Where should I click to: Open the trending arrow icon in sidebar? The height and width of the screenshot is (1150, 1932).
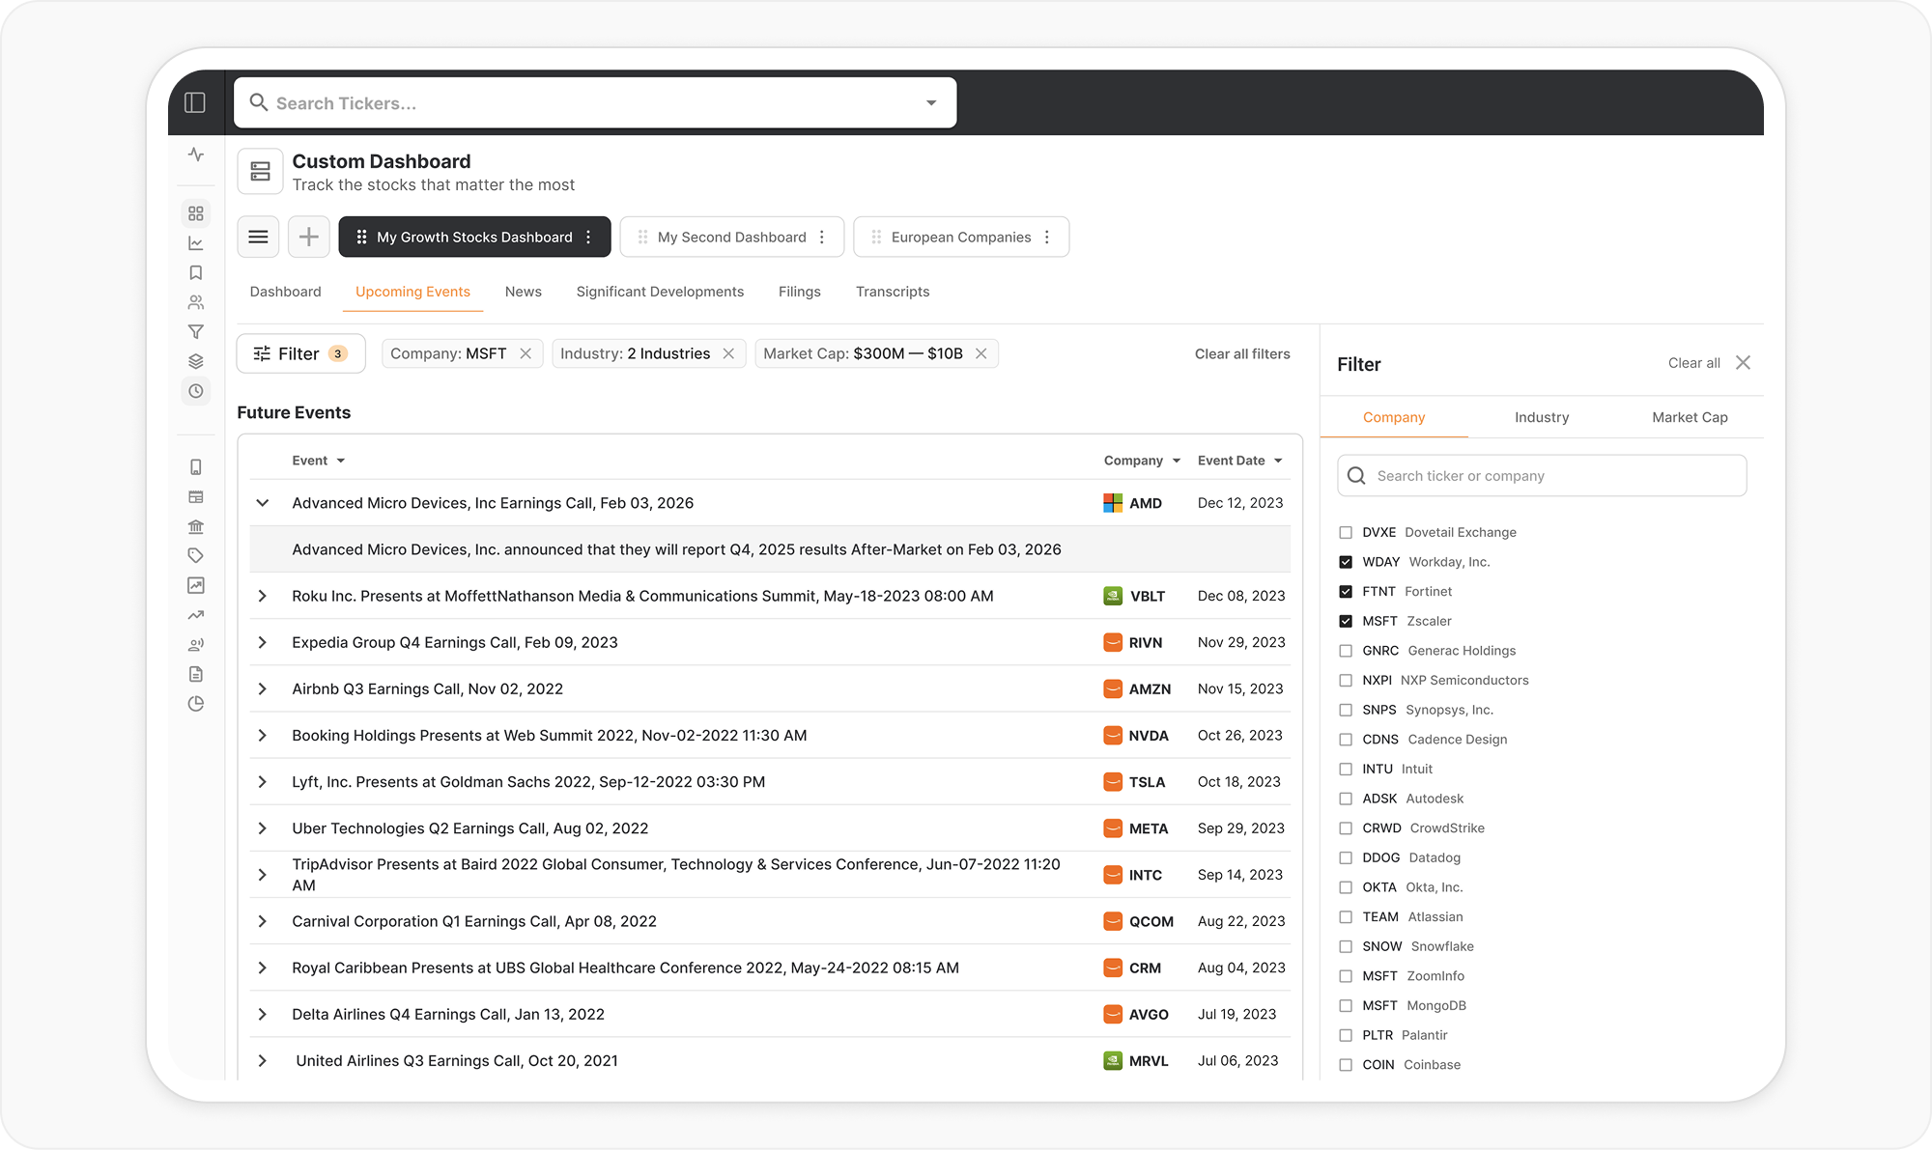pyautogui.click(x=196, y=615)
